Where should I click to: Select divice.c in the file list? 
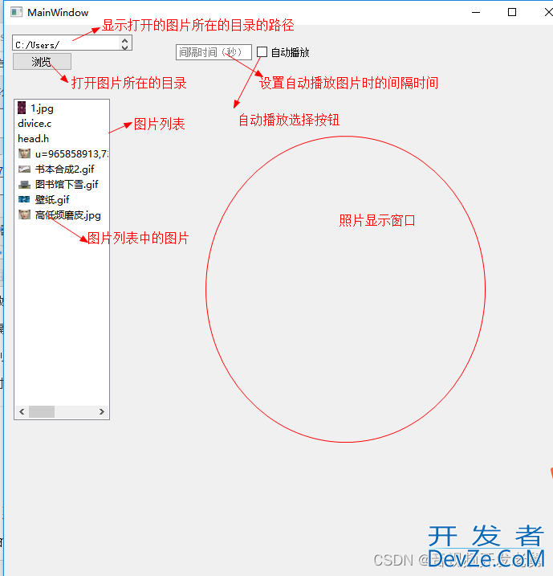[x=35, y=124]
